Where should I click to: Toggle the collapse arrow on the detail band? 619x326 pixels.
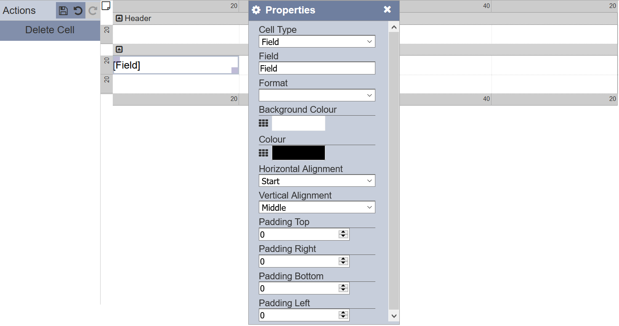(x=119, y=49)
